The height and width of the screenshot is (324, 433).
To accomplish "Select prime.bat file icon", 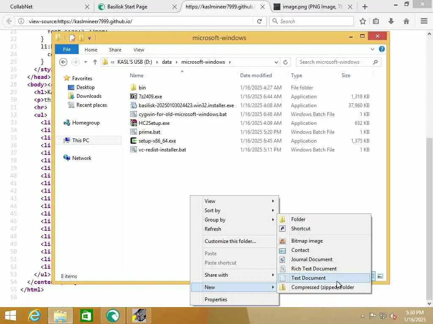I will pyautogui.click(x=133, y=132).
